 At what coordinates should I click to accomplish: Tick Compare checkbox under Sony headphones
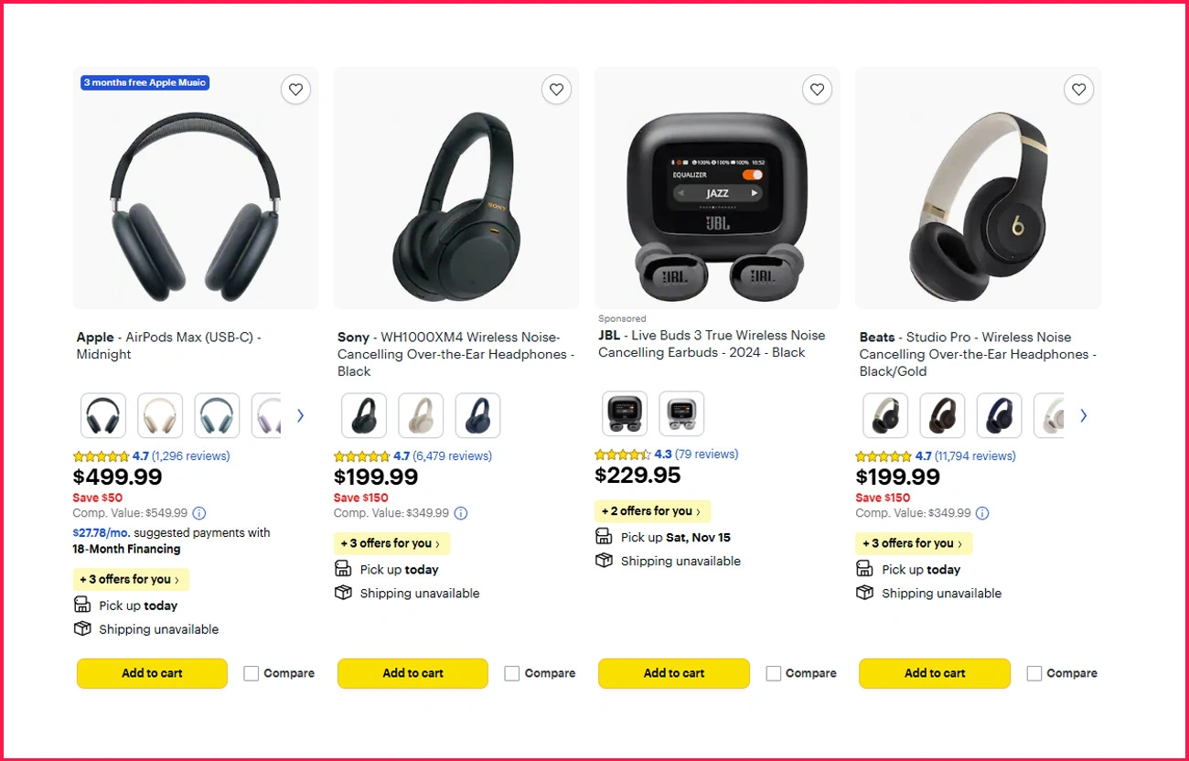coord(512,673)
